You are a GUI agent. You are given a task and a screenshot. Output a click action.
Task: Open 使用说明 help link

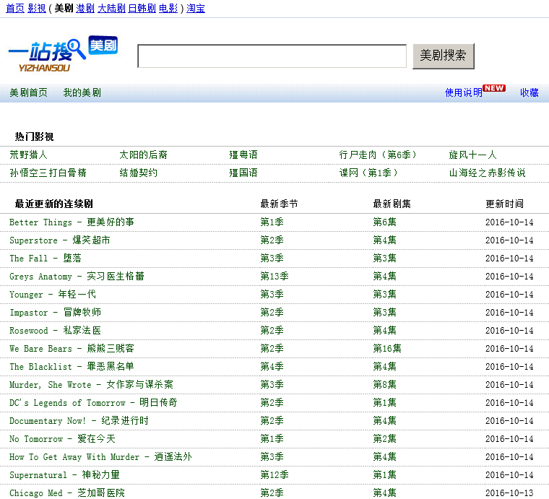(x=464, y=92)
